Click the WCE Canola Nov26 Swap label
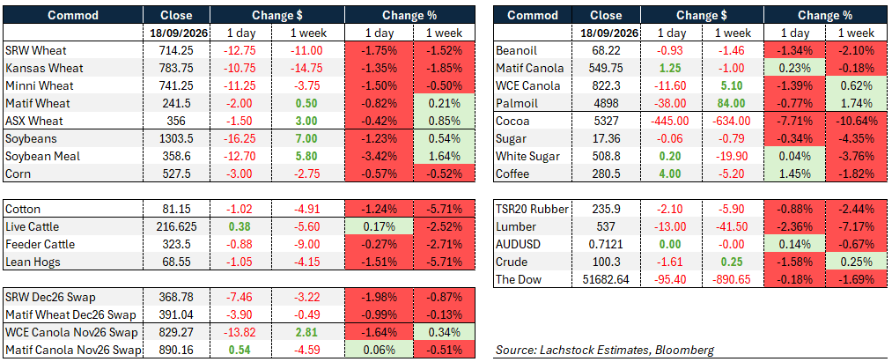892x362 pixels. [70, 332]
